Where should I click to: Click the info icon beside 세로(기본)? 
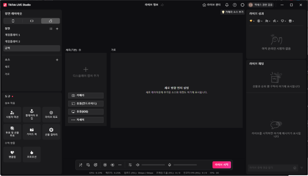(80, 50)
